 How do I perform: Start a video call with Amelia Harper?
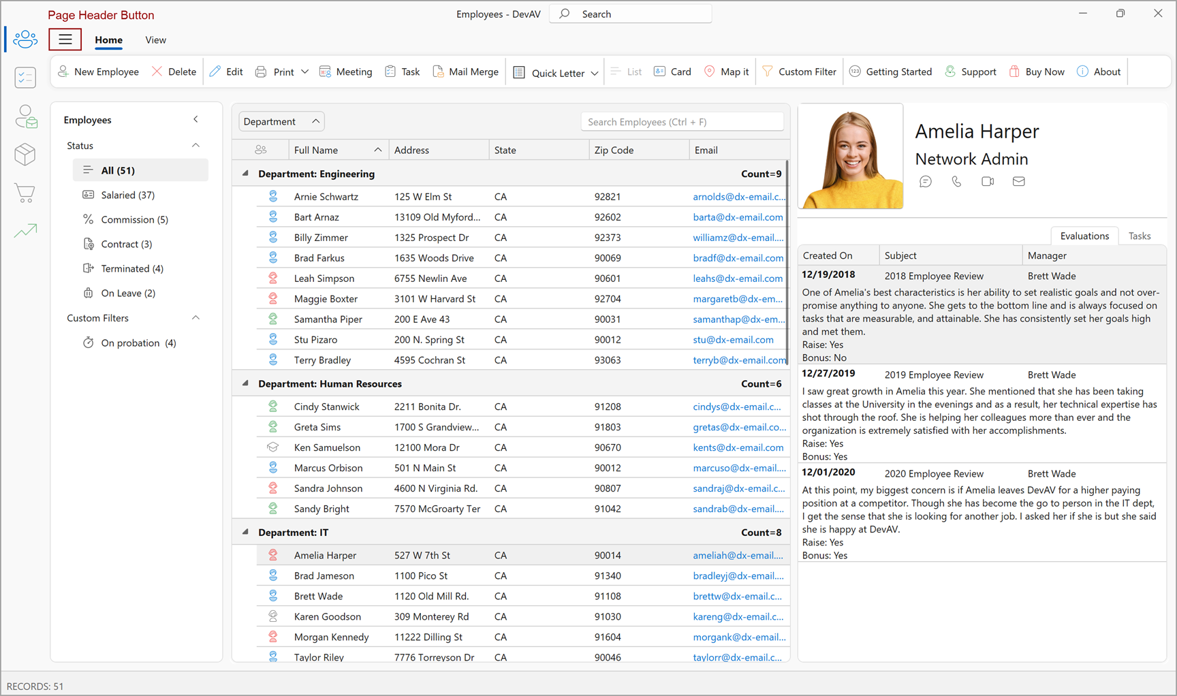click(x=988, y=181)
